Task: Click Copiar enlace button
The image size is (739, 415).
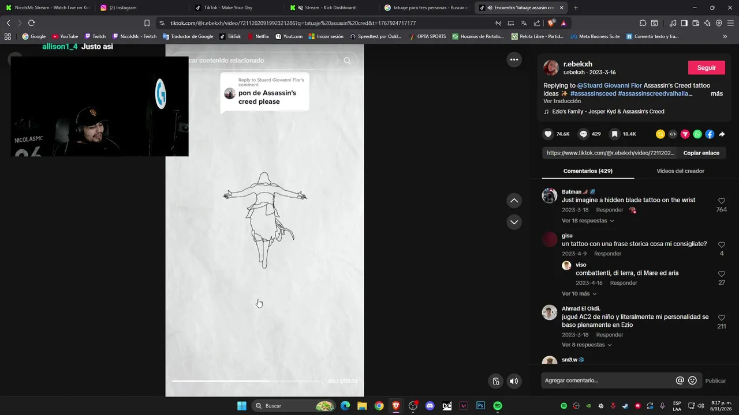Action: pyautogui.click(x=701, y=153)
